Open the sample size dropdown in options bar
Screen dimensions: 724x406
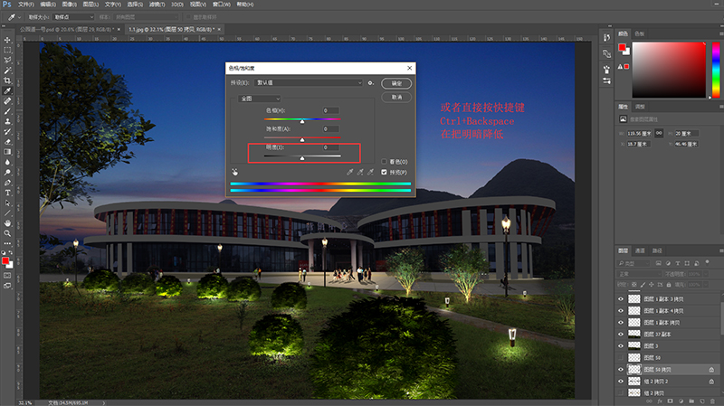(71, 17)
